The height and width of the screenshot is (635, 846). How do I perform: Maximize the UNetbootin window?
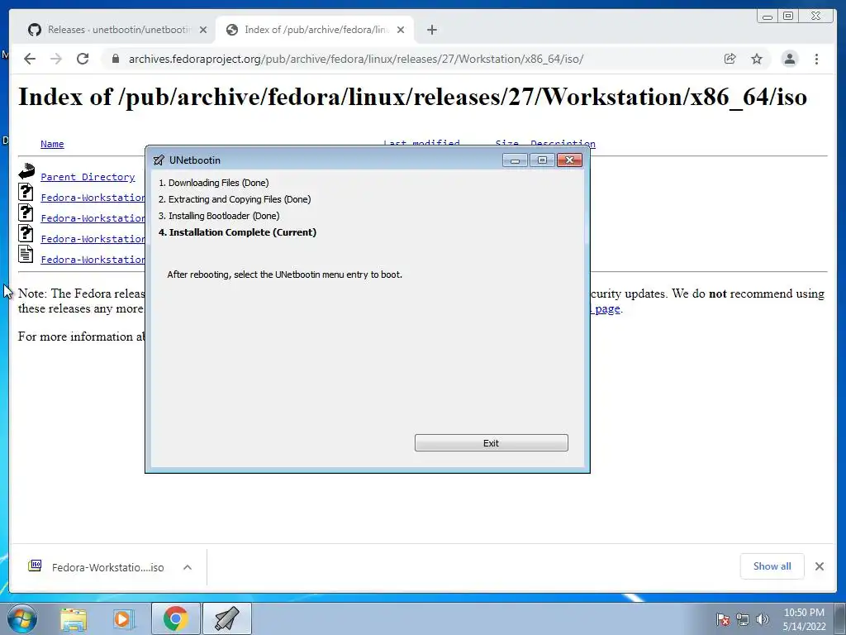point(542,160)
